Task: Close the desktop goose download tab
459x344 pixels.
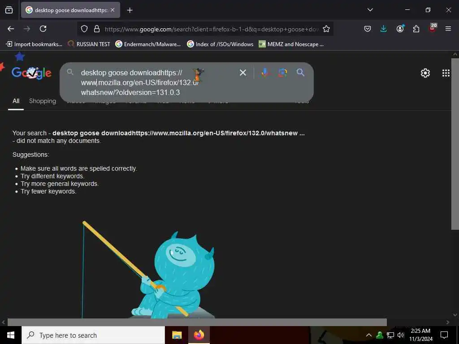Action: 113,10
